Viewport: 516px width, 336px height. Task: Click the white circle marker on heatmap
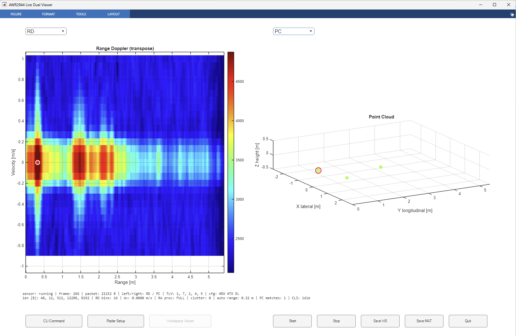[37, 163]
